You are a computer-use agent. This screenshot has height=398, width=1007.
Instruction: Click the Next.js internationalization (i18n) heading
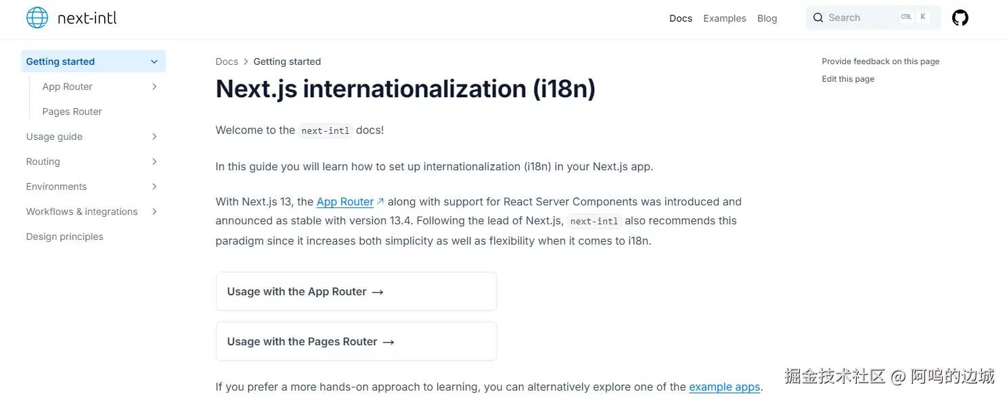coord(405,89)
